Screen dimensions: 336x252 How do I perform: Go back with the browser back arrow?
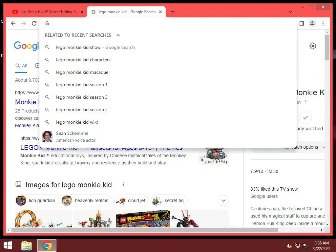click(13, 23)
